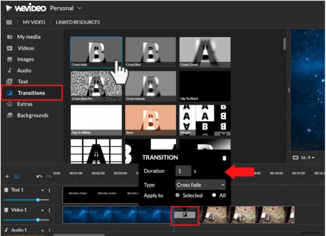Image resolution: width=326 pixels, height=236 pixels.
Task: Open the Type dropdown showing Cross fade
Action: pyautogui.click(x=200, y=185)
